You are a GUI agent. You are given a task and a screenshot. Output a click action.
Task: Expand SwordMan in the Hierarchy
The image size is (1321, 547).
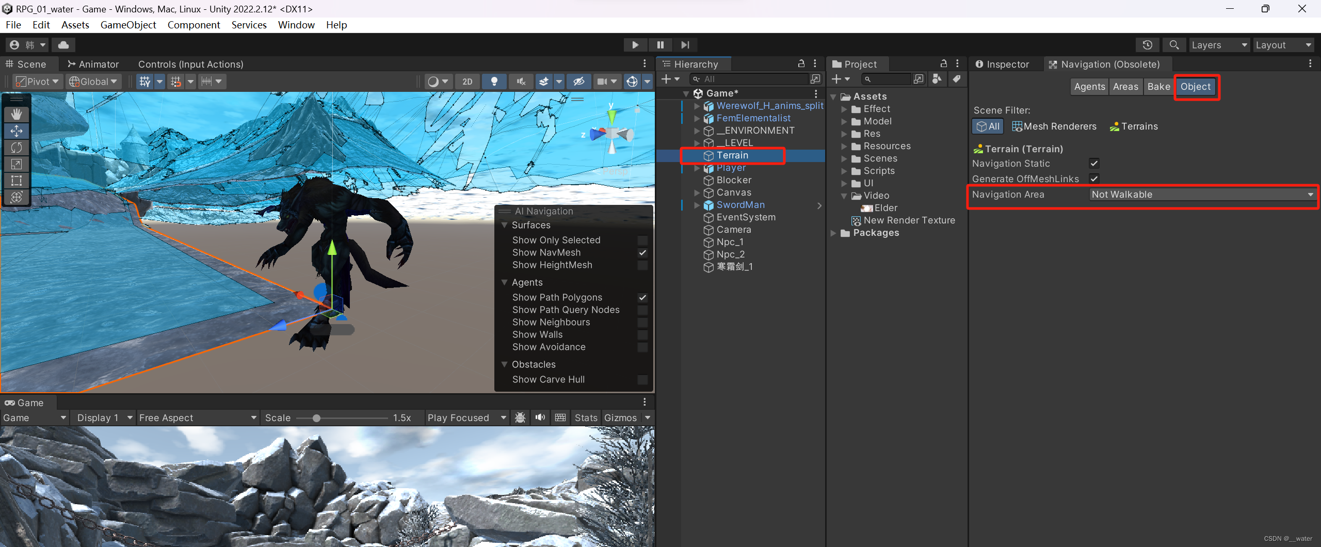pos(697,205)
